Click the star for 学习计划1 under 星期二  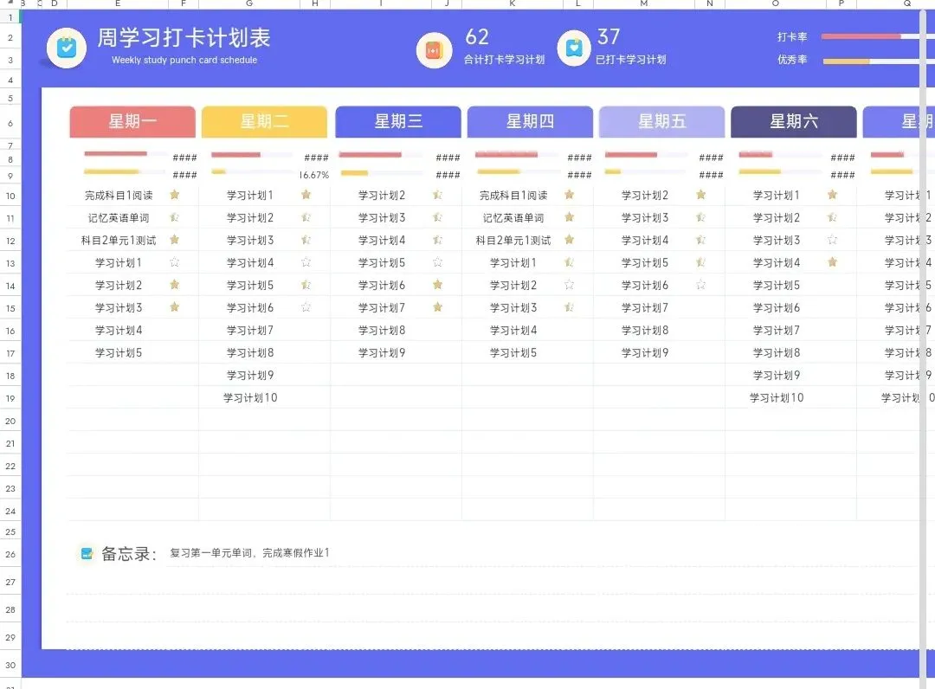(306, 195)
